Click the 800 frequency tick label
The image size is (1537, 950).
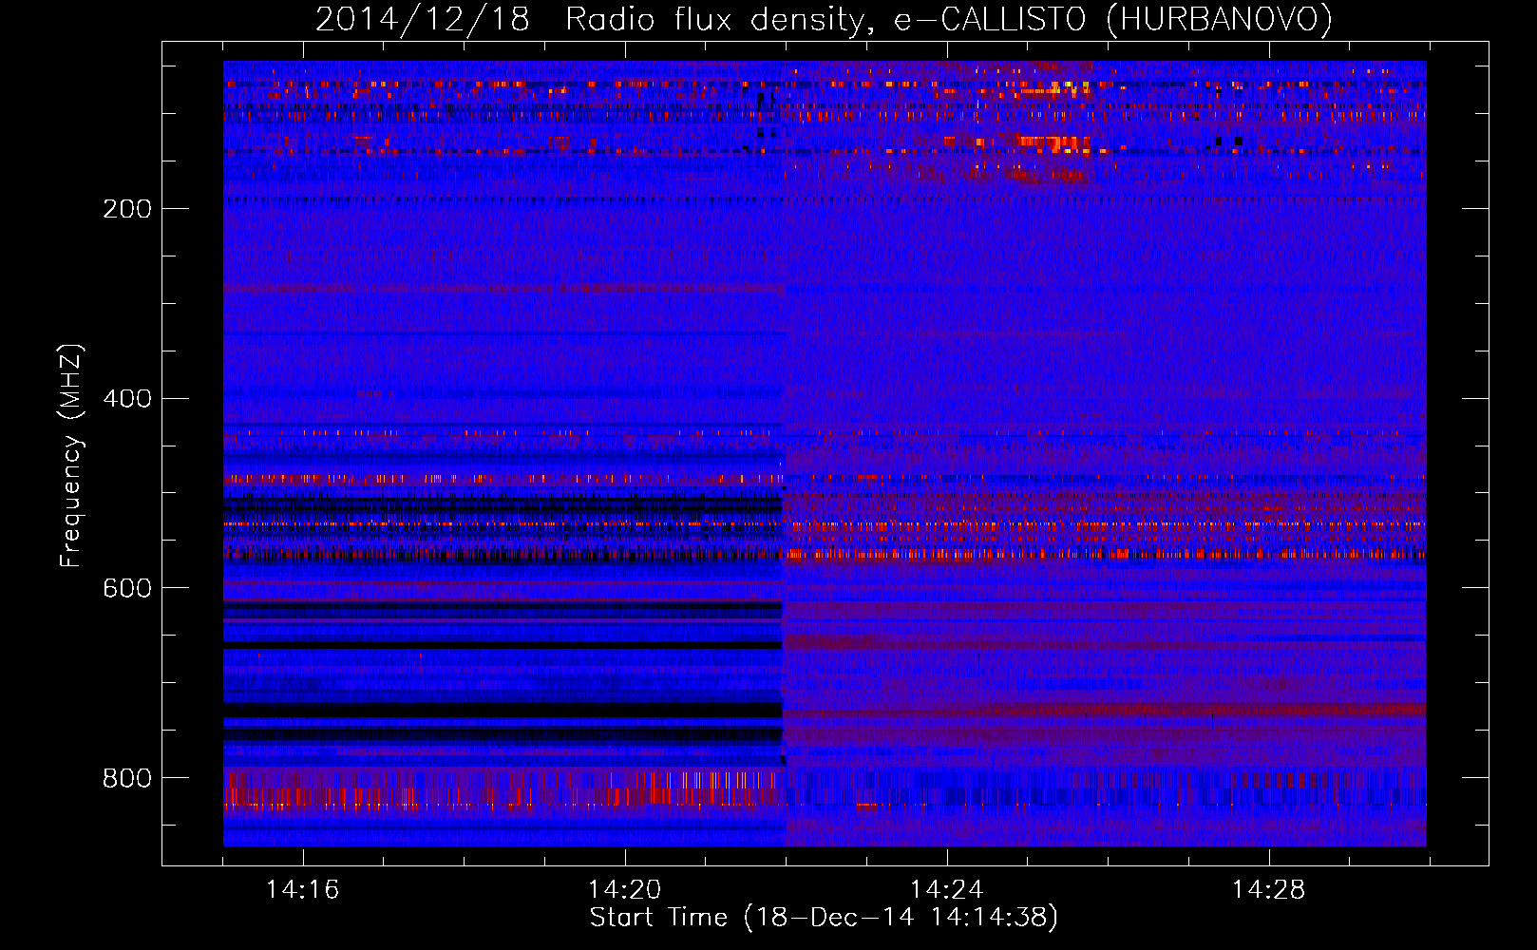tap(127, 779)
